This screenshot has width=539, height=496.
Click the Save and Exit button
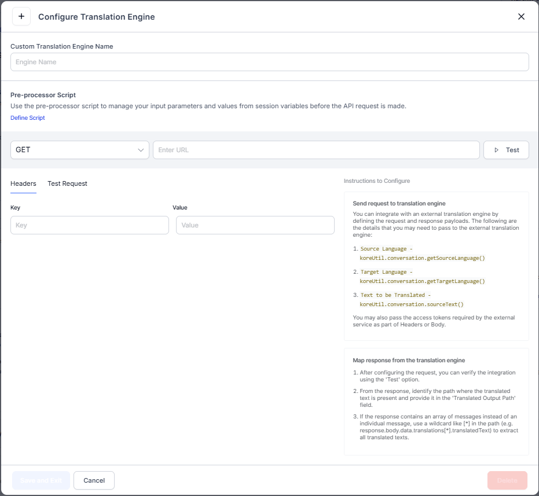click(41, 480)
